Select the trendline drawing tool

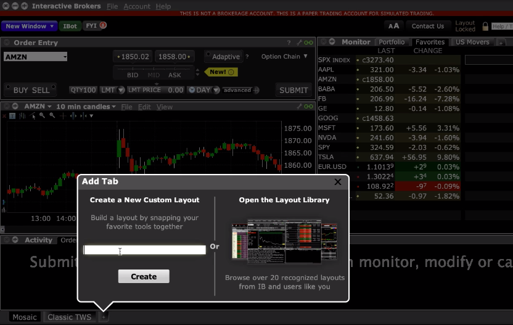pos(33,116)
